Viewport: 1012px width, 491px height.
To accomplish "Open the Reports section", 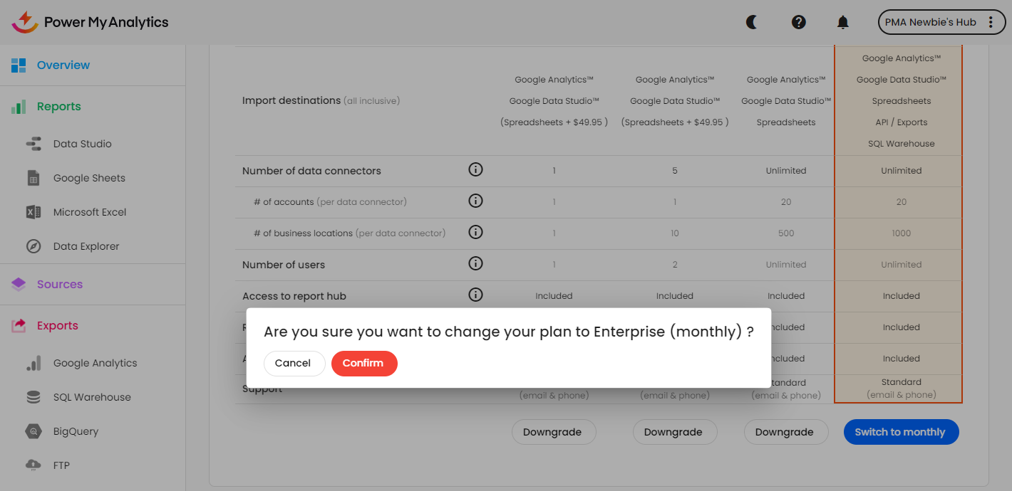I will [x=59, y=107].
